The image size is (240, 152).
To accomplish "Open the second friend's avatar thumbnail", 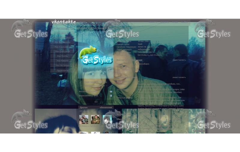I will point(95,119).
